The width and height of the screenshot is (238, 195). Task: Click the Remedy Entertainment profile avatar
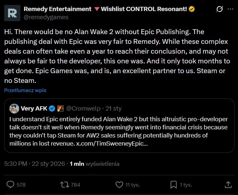pyautogui.click(x=12, y=13)
